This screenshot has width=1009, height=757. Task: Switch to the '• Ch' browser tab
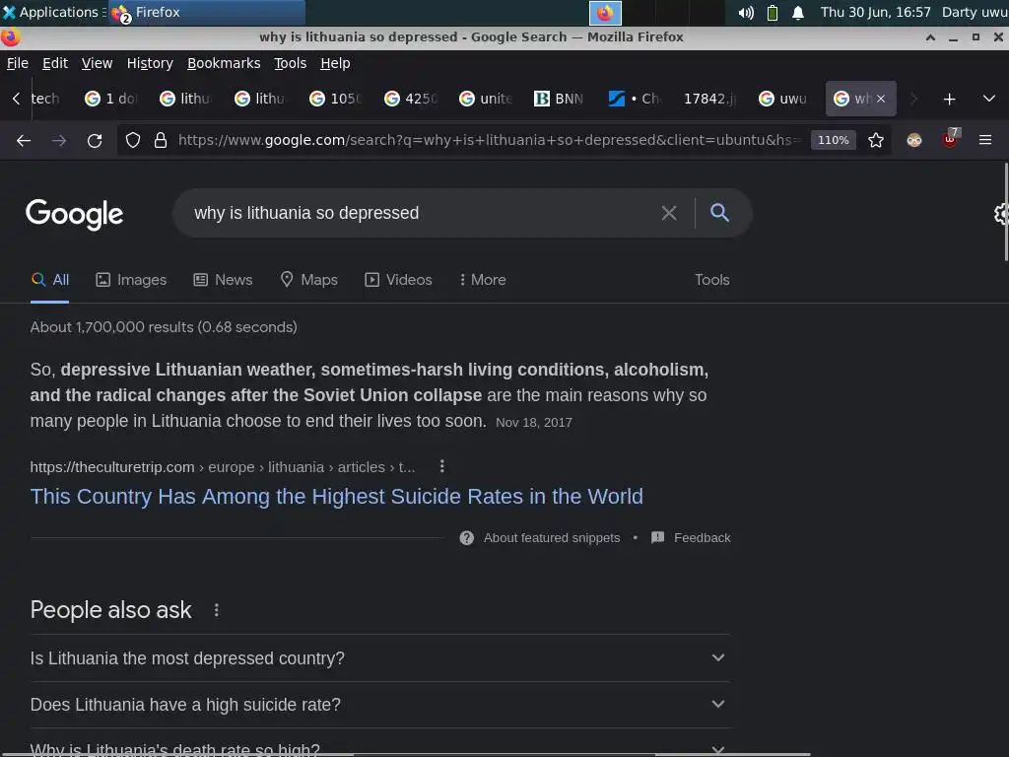click(634, 99)
